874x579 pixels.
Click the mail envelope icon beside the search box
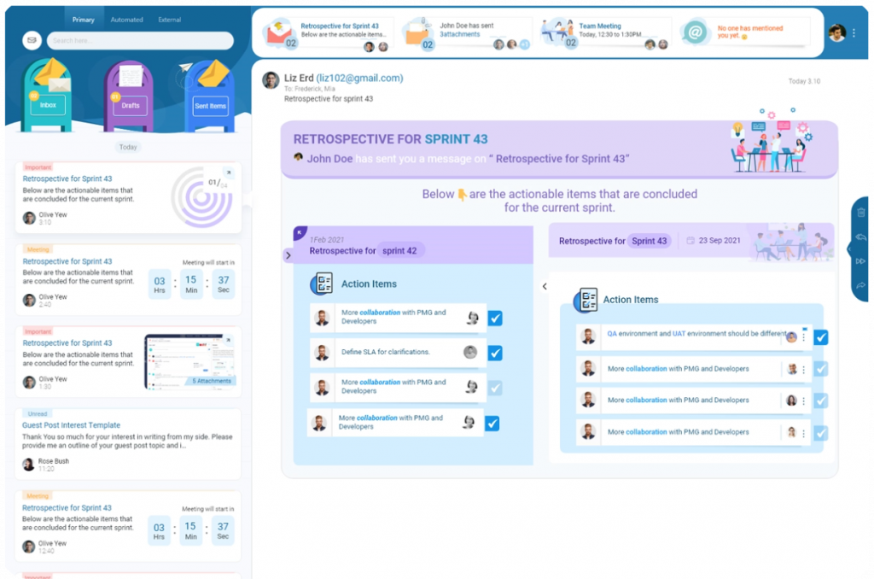(32, 40)
